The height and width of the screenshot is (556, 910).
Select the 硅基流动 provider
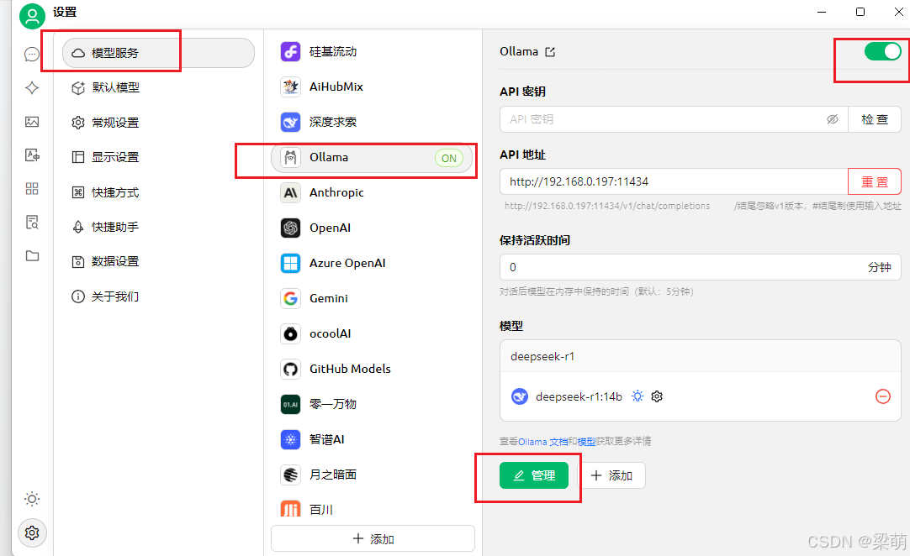pyautogui.click(x=372, y=51)
